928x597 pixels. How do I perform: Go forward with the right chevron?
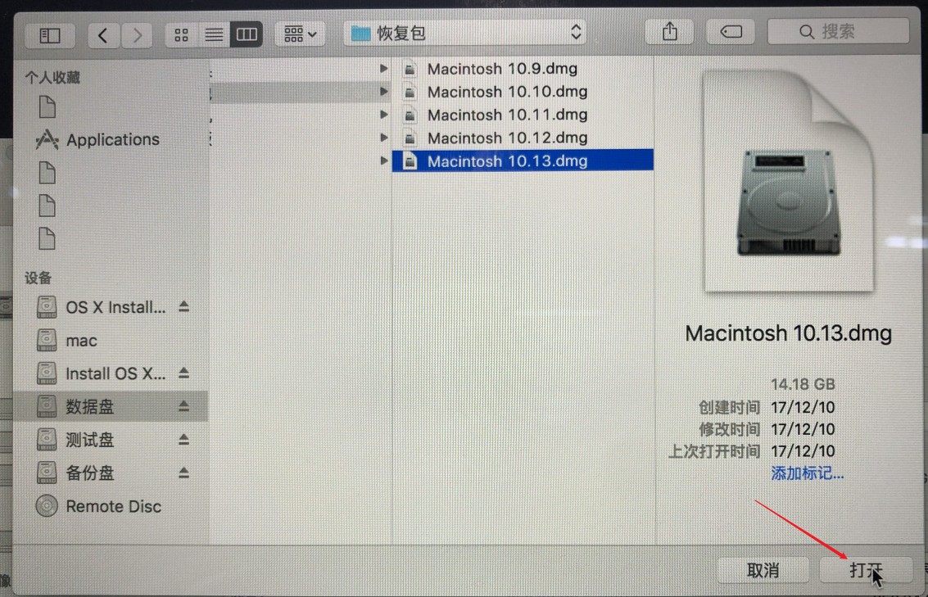click(136, 34)
